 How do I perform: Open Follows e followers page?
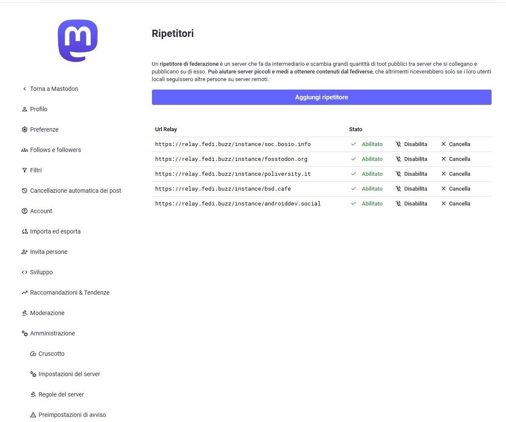[x=55, y=150]
